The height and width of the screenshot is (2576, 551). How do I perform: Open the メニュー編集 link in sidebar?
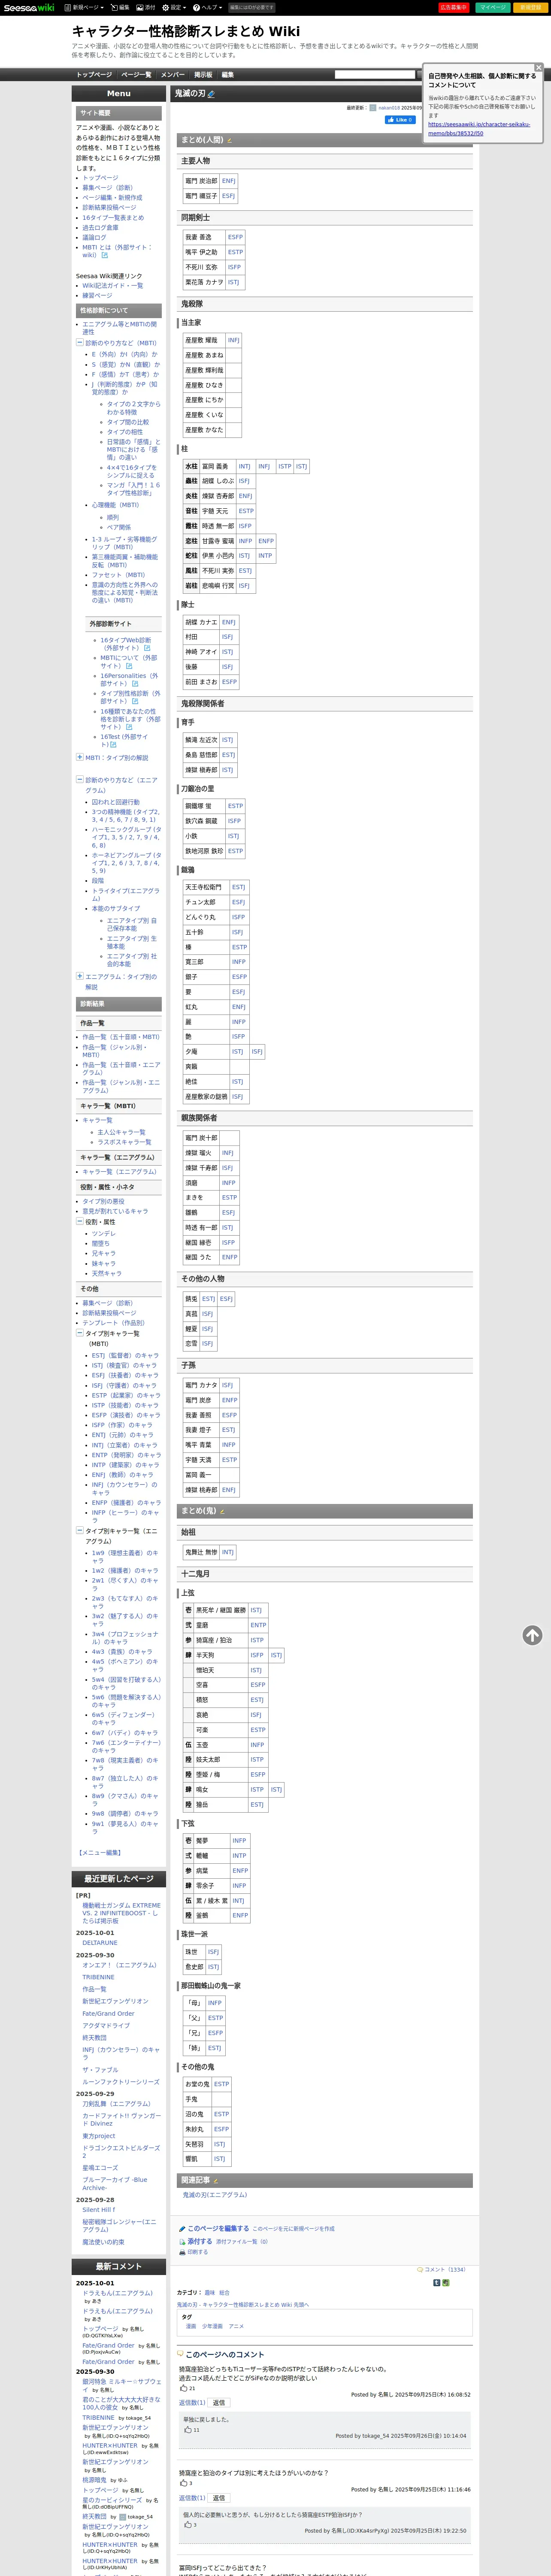99,1853
